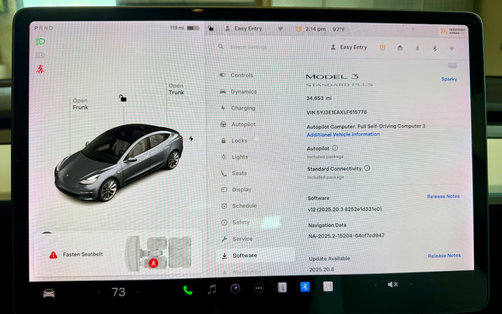Screen dimensions: 502x314
Task: Open the Service settings menu
Action: [x=237, y=239]
